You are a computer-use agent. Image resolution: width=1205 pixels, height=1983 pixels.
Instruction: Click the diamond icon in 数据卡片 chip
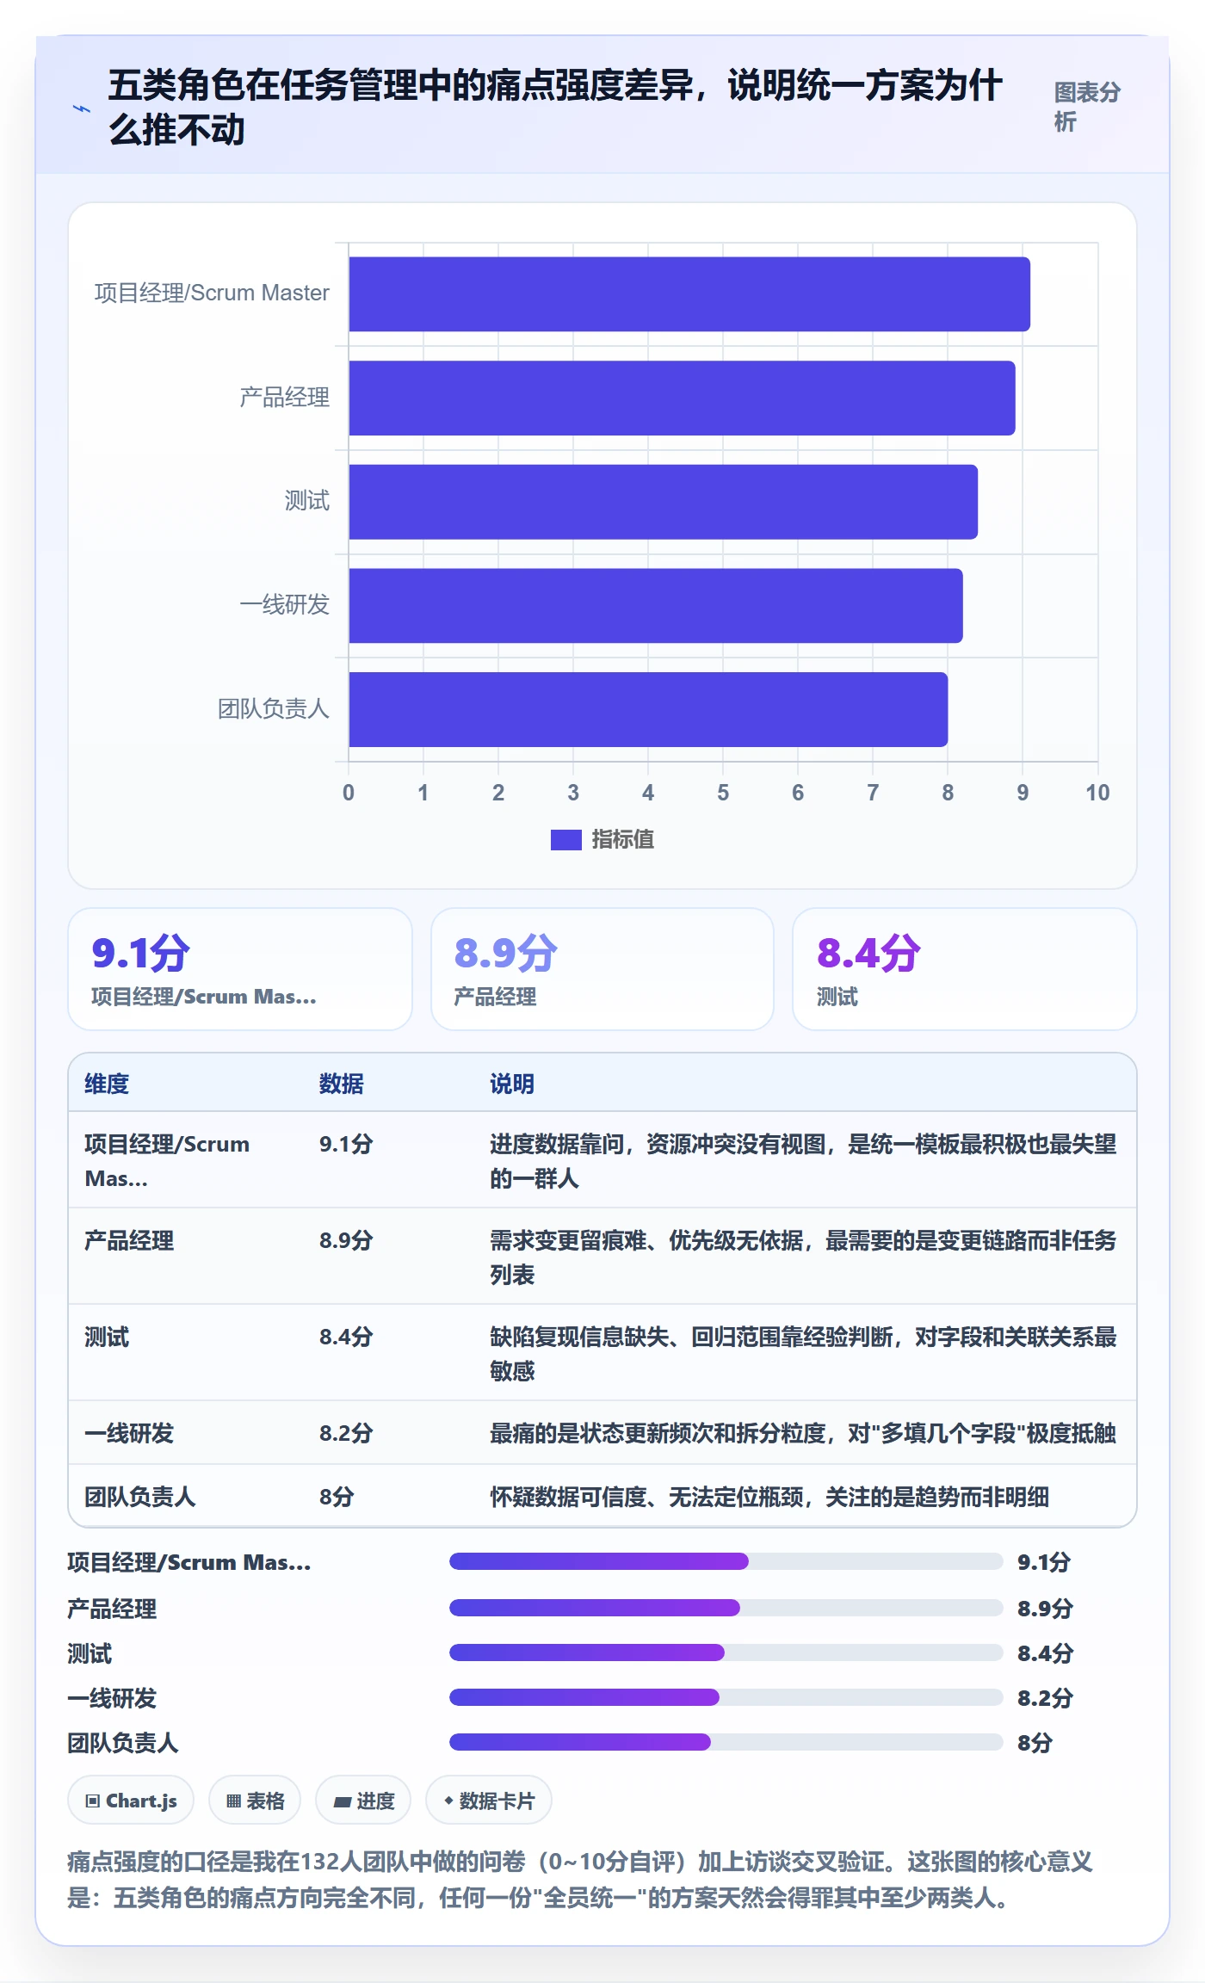[448, 1800]
